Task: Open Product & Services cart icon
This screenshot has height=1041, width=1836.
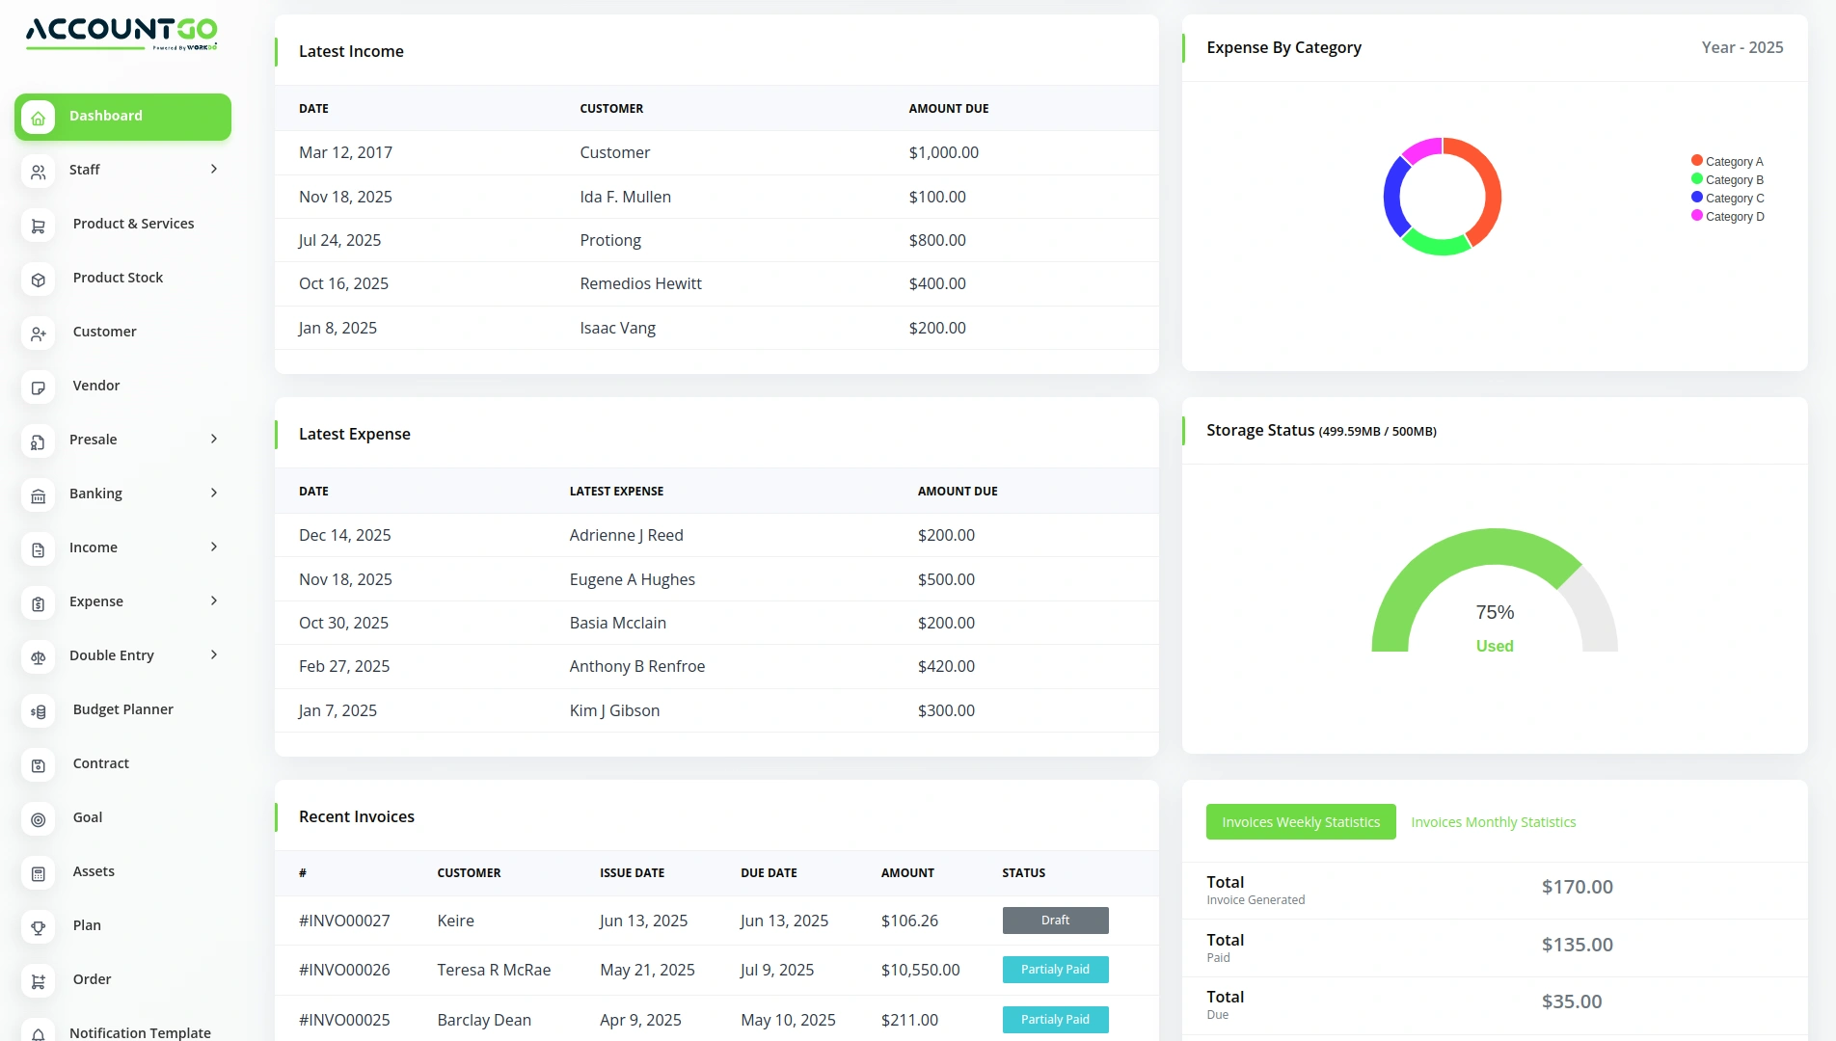Action: click(x=38, y=226)
